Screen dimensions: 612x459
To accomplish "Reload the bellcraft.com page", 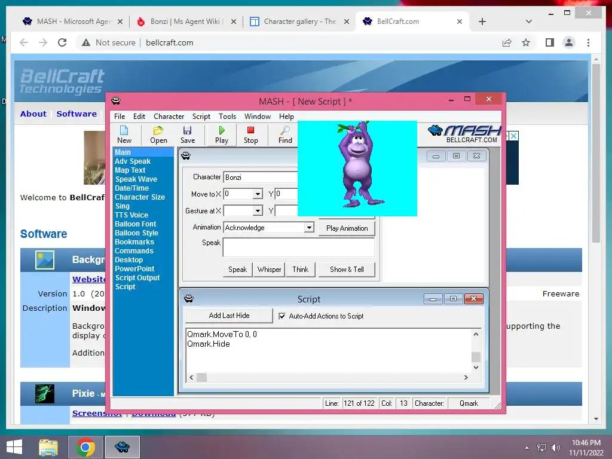I will click(62, 42).
